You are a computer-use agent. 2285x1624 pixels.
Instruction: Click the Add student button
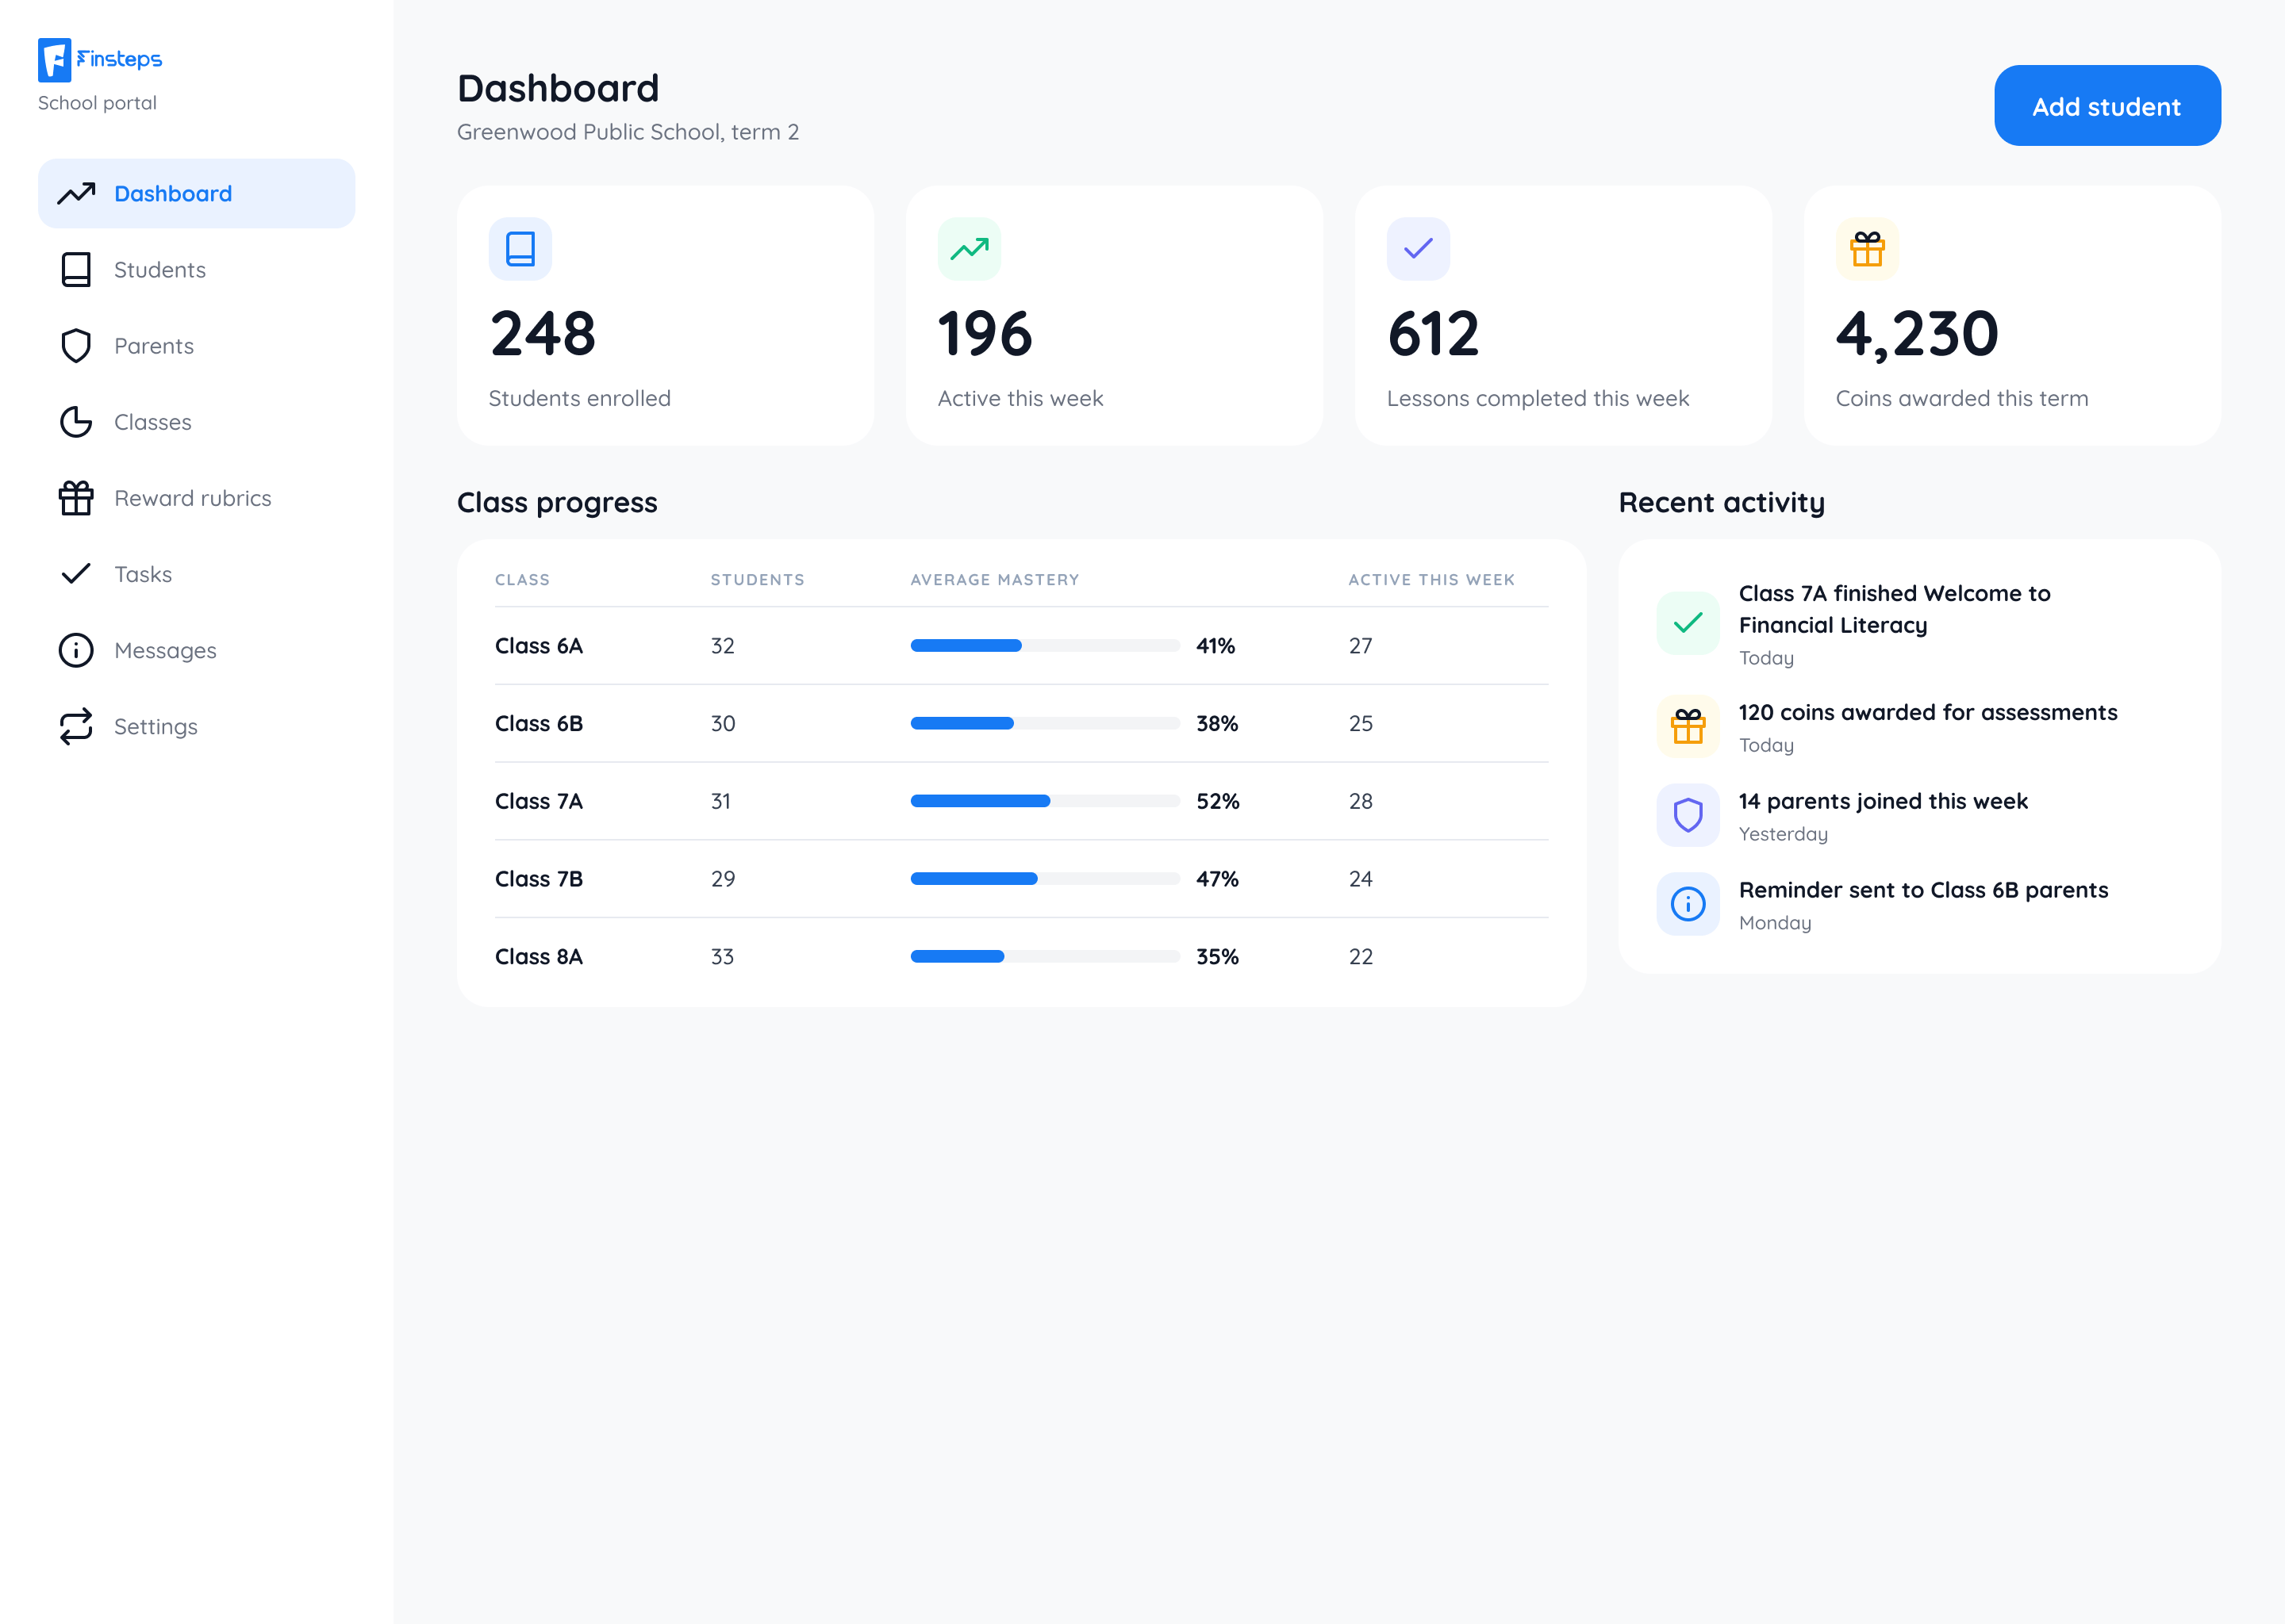[x=2107, y=106]
